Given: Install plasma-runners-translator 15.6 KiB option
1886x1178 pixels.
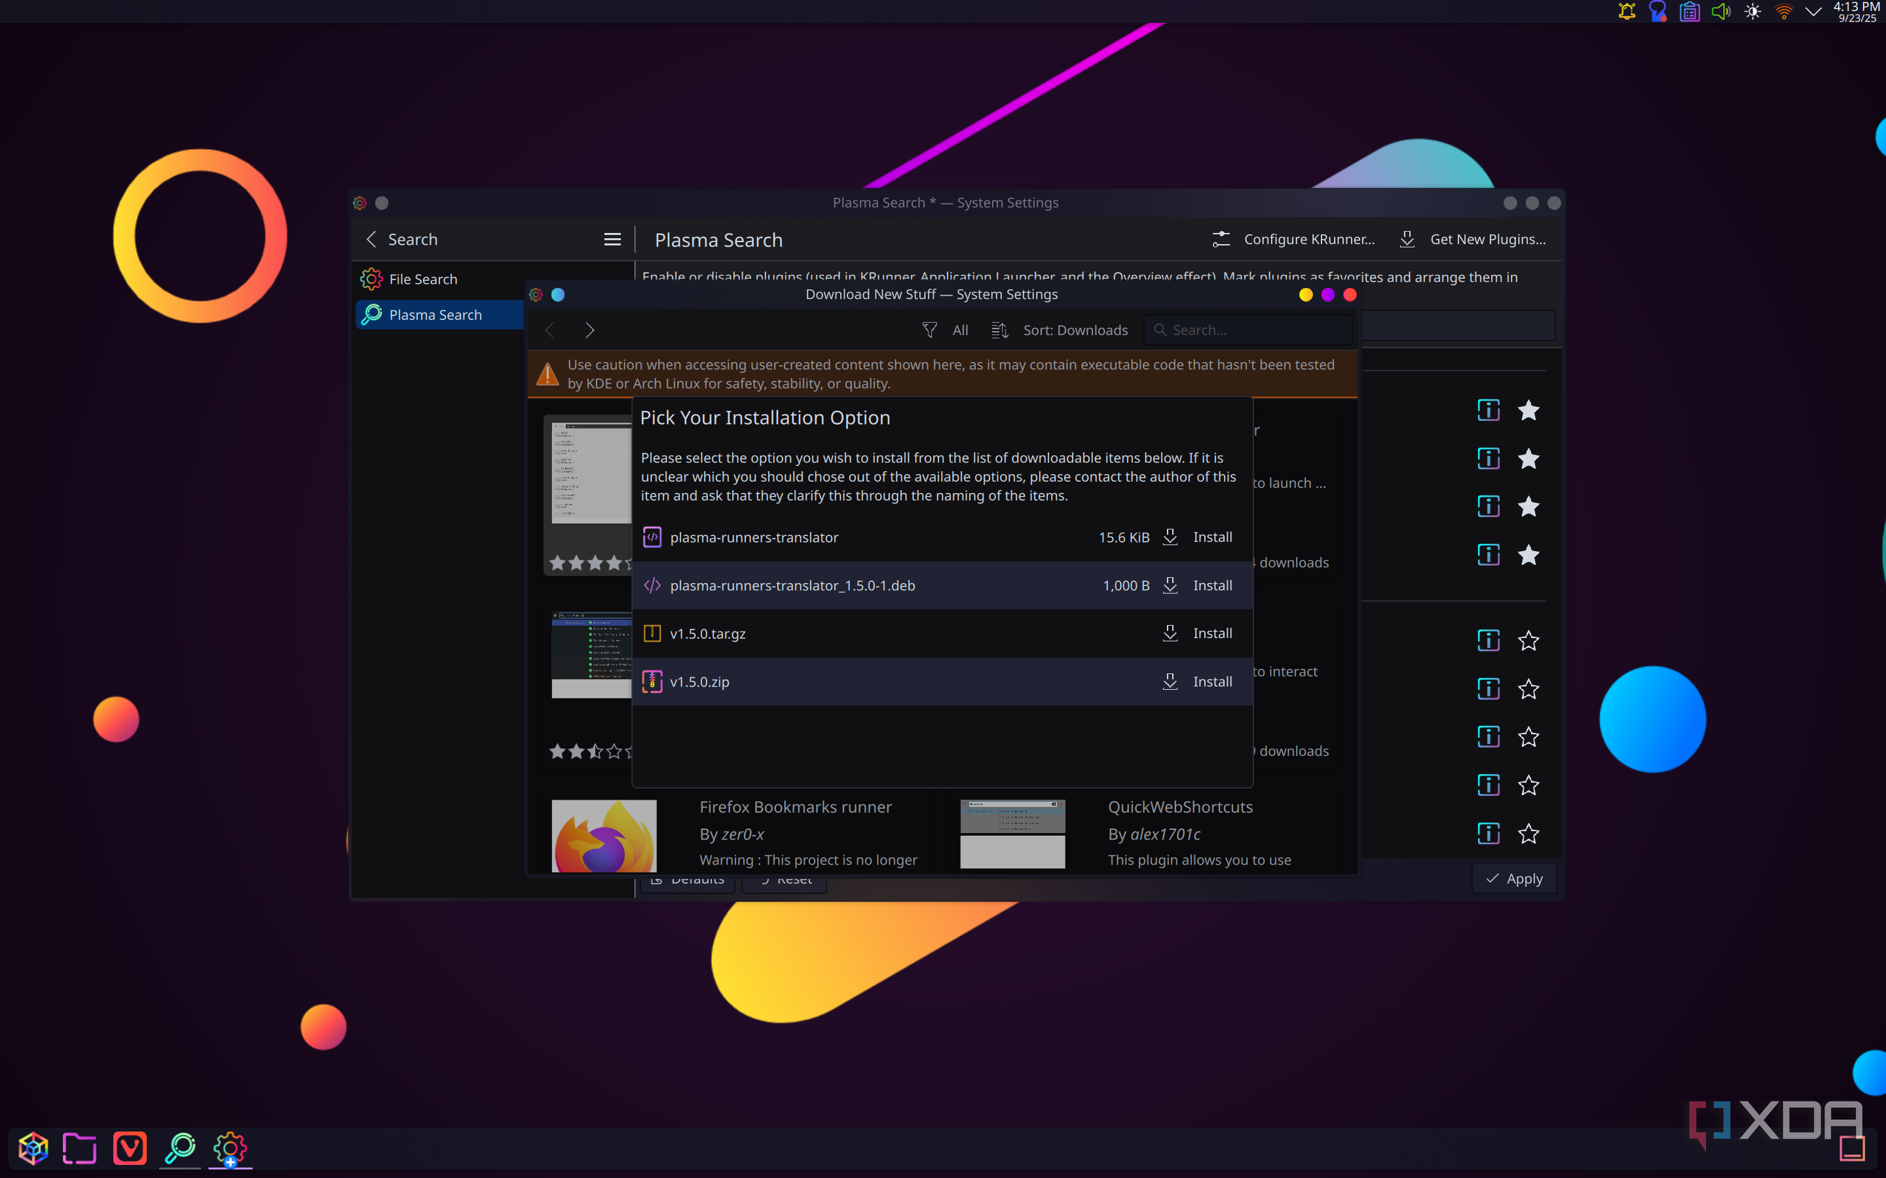Looking at the screenshot, I should pos(1198,537).
